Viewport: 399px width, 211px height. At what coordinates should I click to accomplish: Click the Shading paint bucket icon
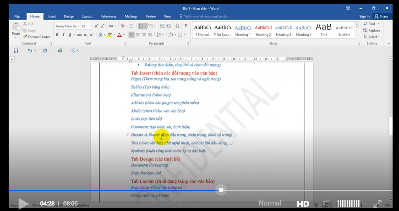click(x=170, y=35)
